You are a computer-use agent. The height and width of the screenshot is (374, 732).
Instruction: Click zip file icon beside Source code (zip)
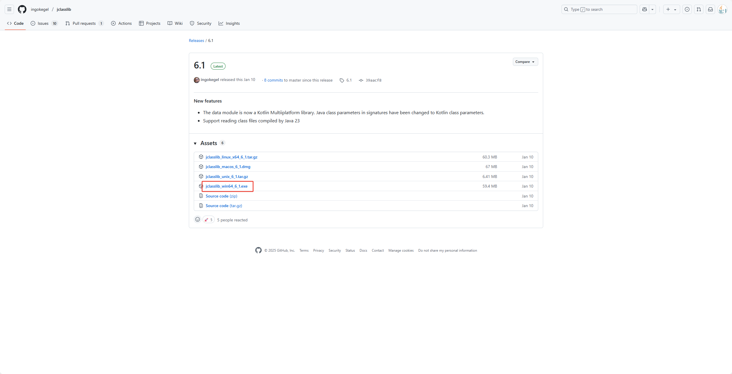201,196
